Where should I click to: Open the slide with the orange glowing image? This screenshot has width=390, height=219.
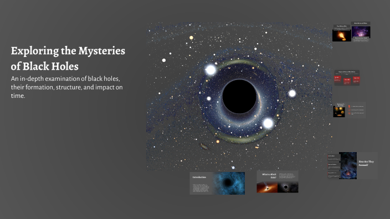(x=342, y=33)
